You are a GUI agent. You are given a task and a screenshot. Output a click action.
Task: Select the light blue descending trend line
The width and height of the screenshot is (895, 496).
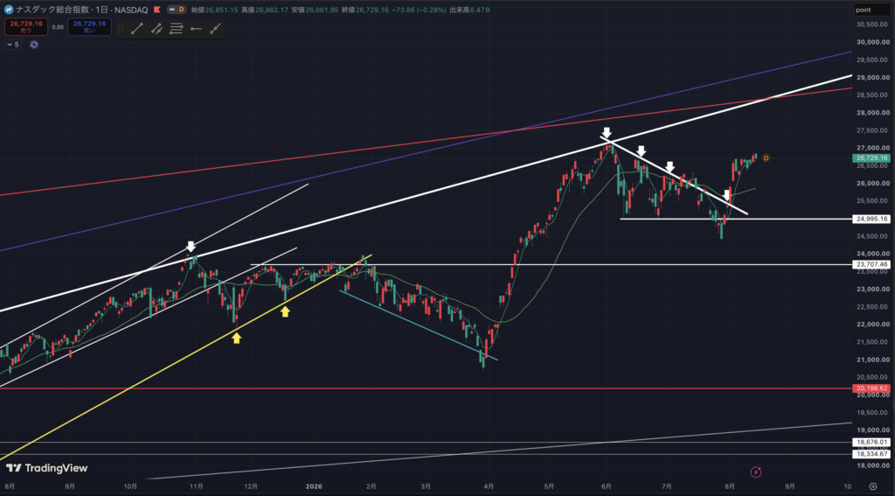tap(419, 325)
